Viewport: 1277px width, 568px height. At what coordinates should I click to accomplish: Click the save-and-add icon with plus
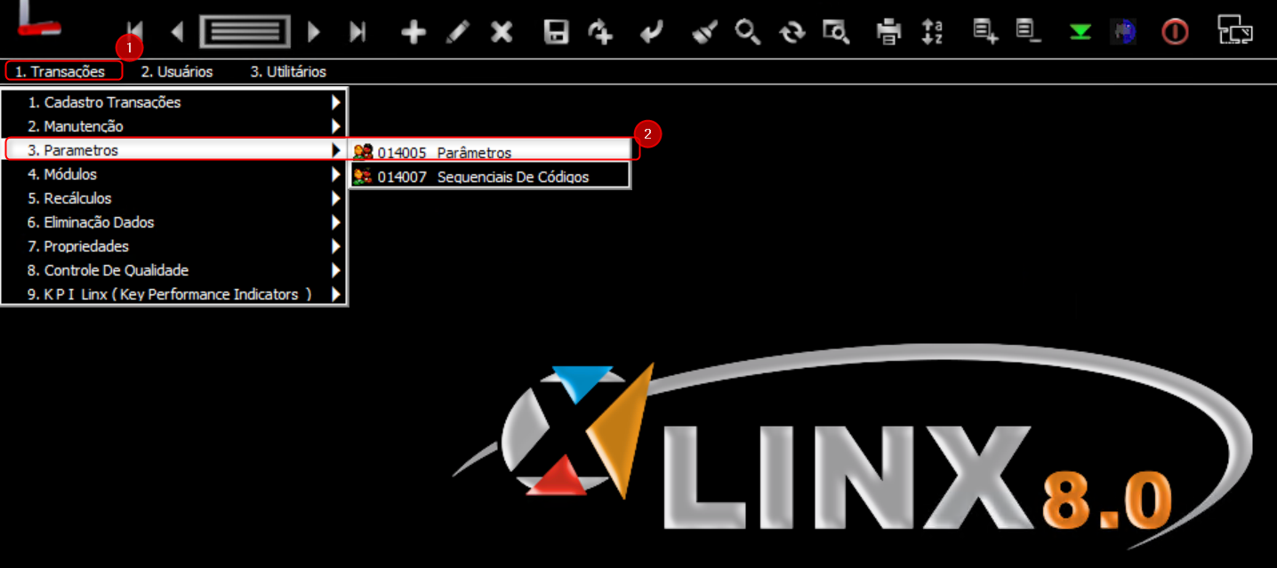pyautogui.click(x=601, y=33)
